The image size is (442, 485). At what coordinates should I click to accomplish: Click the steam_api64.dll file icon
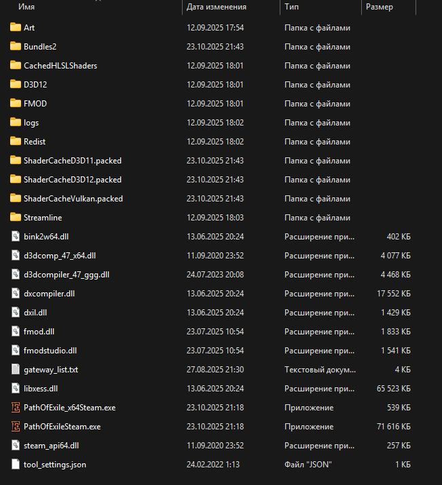pyautogui.click(x=16, y=446)
